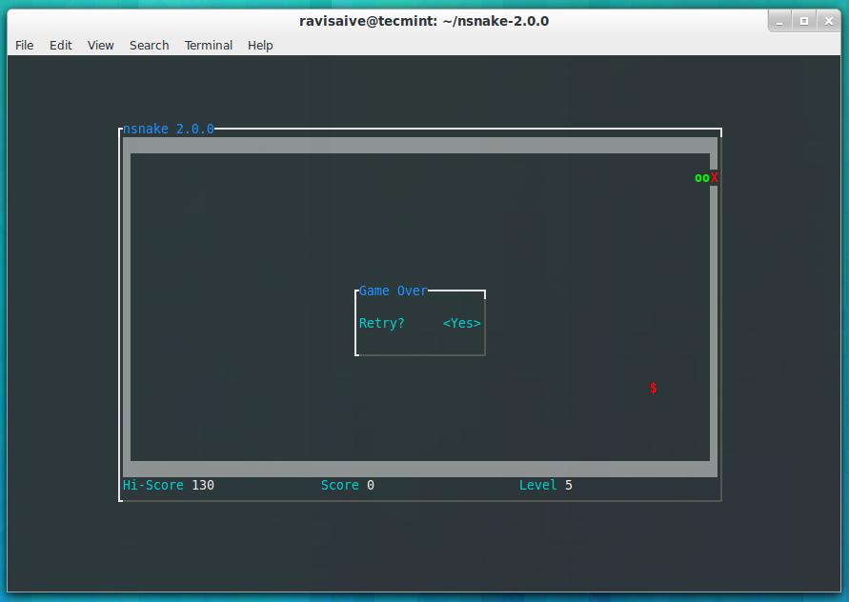Click the Score label in status bar
The height and width of the screenshot is (602, 849).
[339, 486]
